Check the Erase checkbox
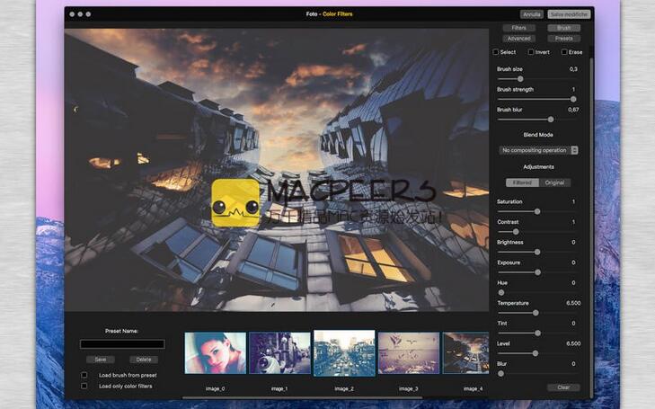 pos(564,52)
